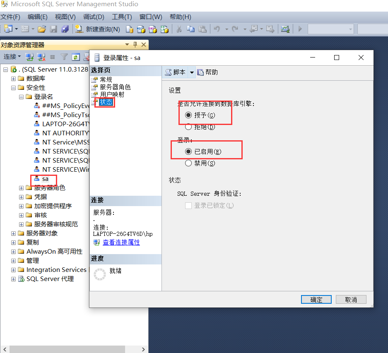388x353 pixels.
Task: Open the 查看连接属性 link
Action: 121,243
